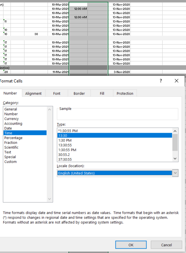Click the Type list scroll up arrow
186x253 pixels.
pyautogui.click(x=175, y=131)
